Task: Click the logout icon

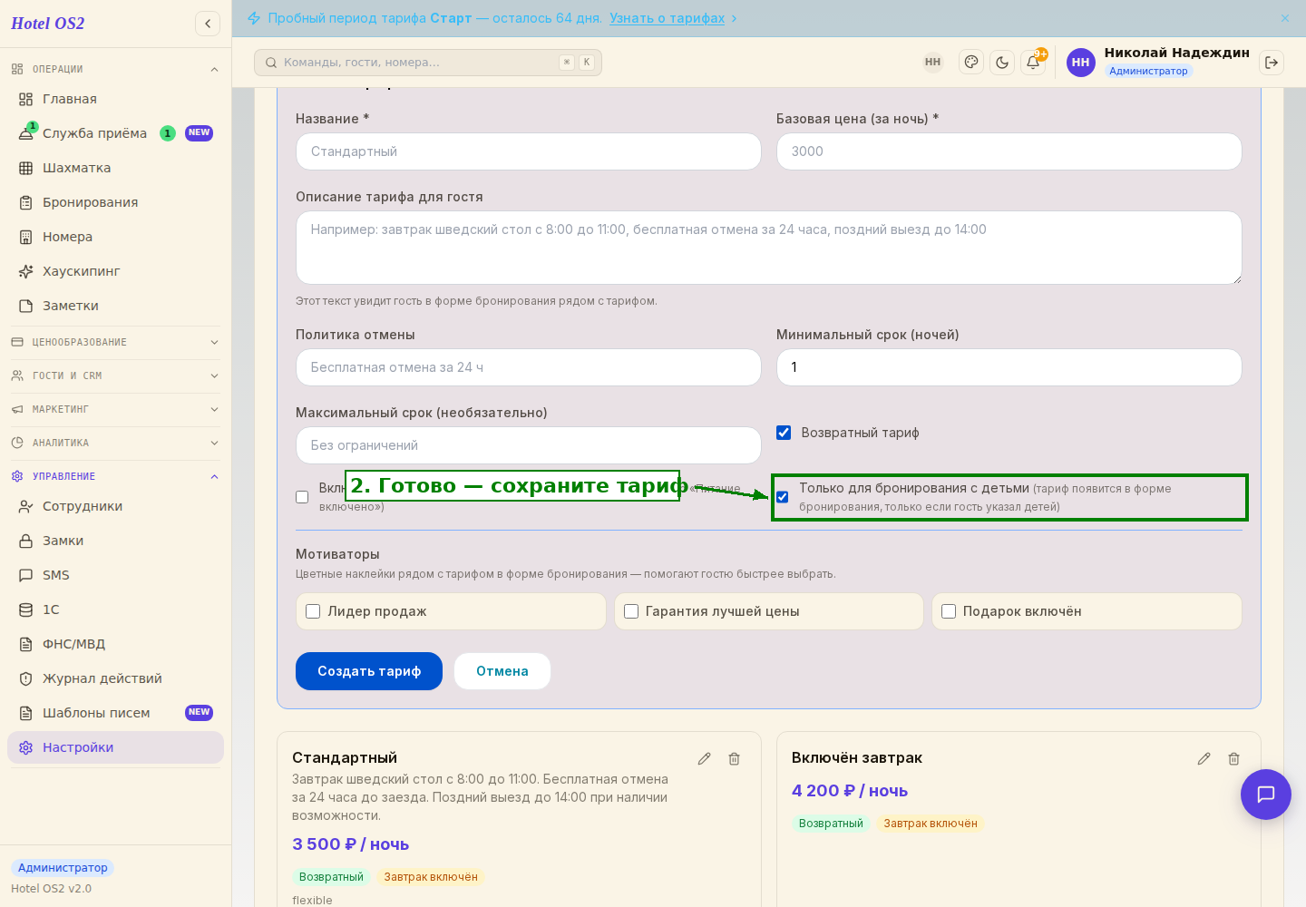Action: pos(1272,63)
